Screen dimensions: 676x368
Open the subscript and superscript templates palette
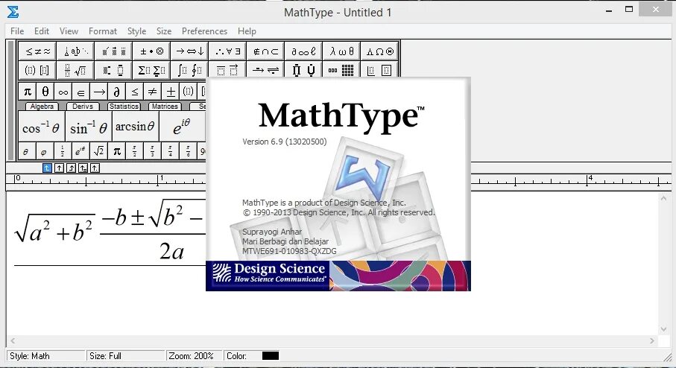pos(113,70)
